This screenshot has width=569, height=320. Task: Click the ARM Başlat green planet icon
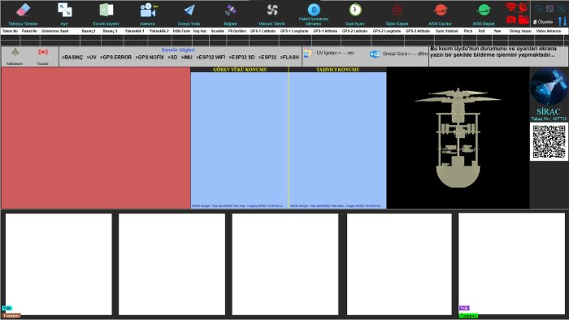[484, 10]
